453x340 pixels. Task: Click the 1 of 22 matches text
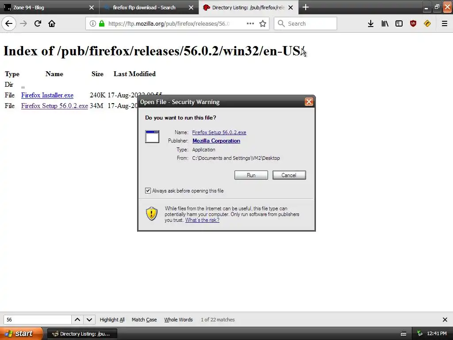[218, 320]
